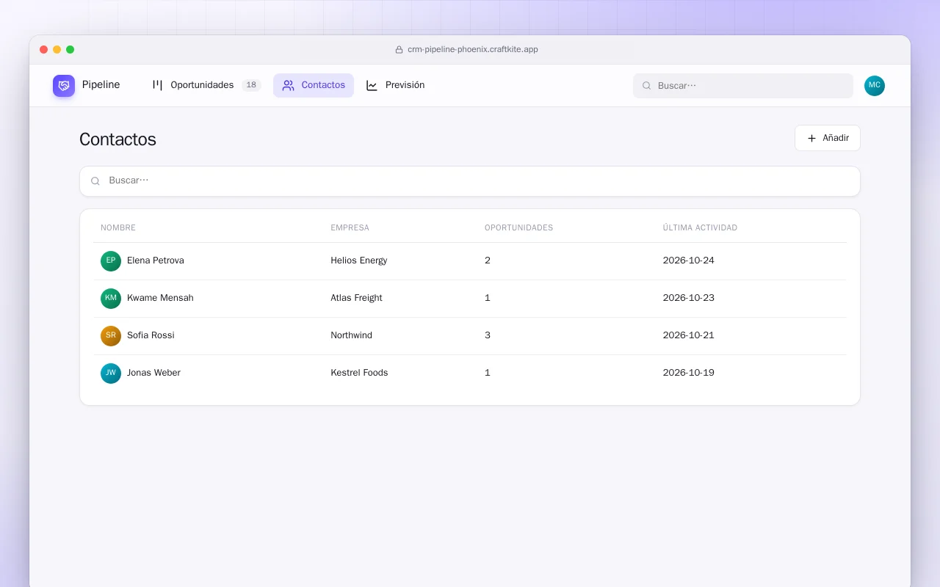Click Elena Petrova's opportunities count 2
Screen dimensions: 940x587
coord(488,260)
